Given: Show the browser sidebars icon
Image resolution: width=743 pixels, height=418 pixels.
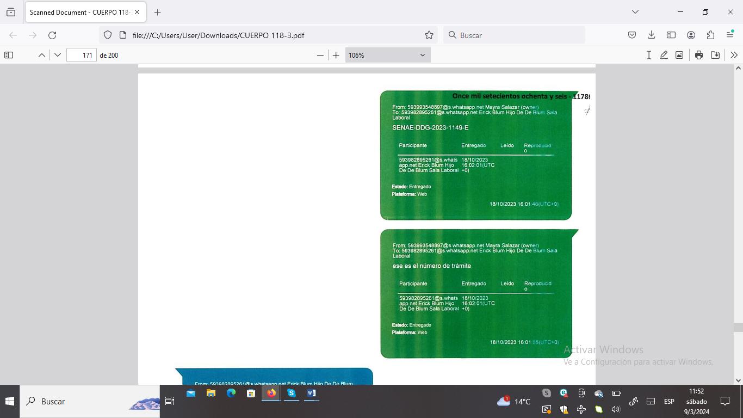Looking at the screenshot, I should point(671,35).
